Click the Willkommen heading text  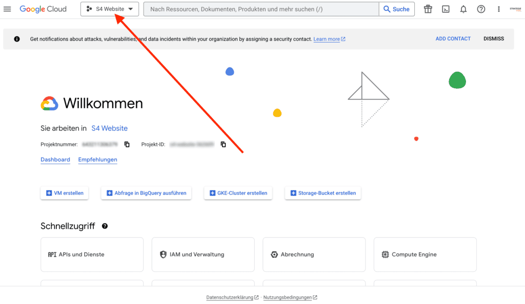[x=103, y=103]
